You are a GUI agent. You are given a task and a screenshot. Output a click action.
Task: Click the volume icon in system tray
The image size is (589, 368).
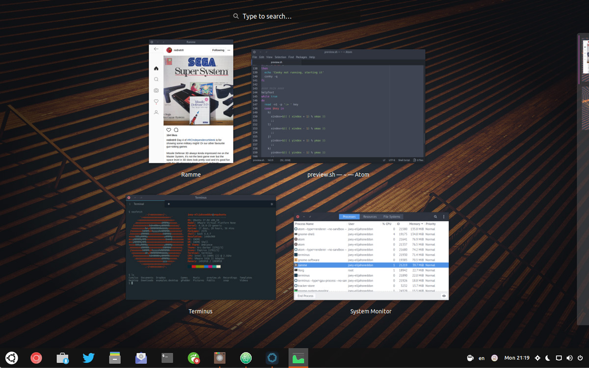pos(569,358)
